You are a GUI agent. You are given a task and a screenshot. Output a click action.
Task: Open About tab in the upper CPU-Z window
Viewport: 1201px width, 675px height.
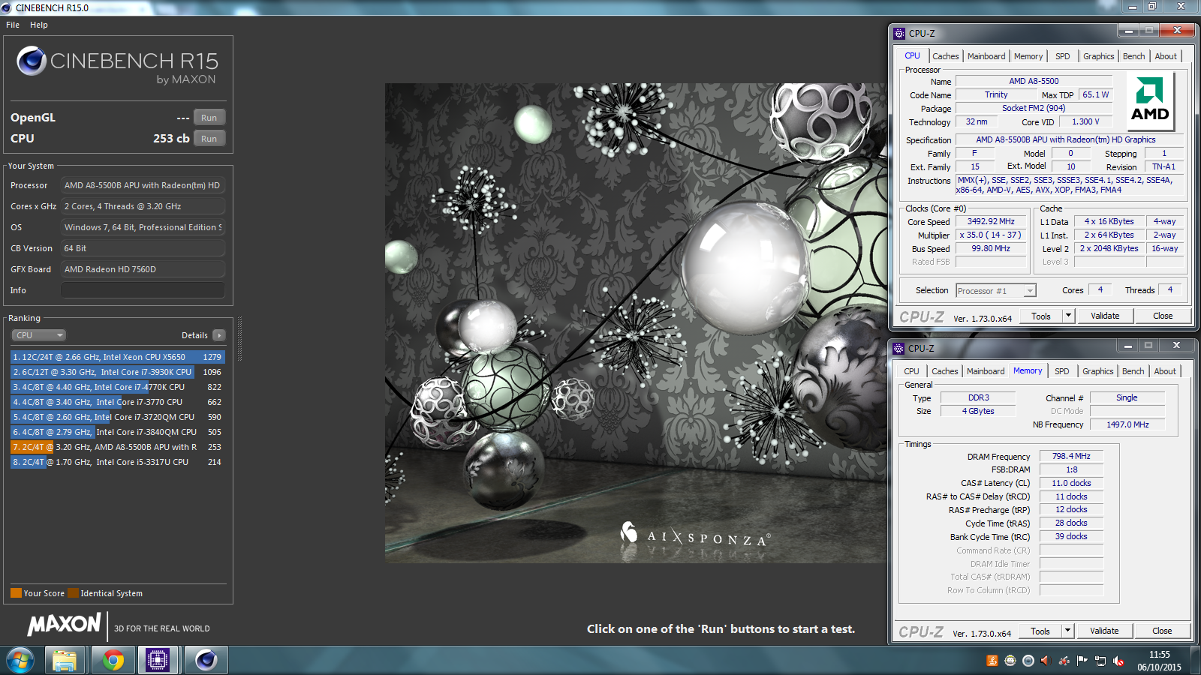[1166, 56]
